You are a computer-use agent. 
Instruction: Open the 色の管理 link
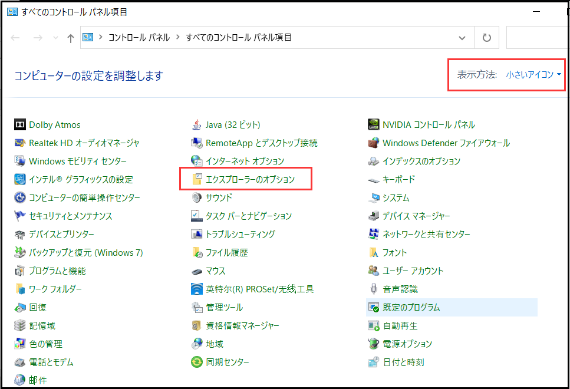pos(46,344)
